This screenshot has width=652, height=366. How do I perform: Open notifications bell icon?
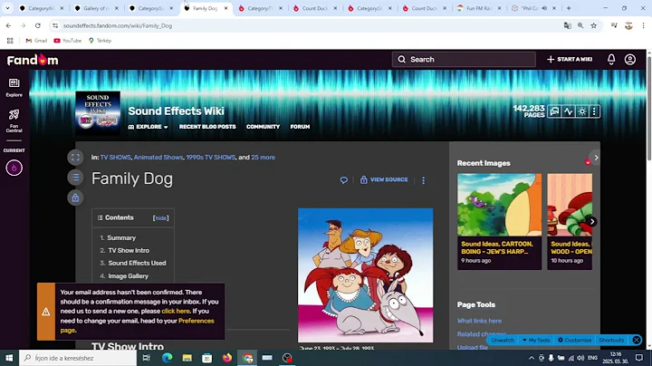(x=611, y=60)
